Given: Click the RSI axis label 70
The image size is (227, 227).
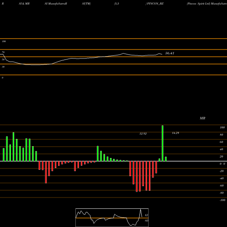Looking at the screenshot, I should [x=3, y=52].
